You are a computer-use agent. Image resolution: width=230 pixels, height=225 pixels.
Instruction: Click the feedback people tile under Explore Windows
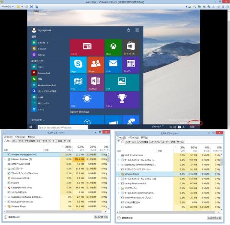pyautogui.click(x=131, y=120)
